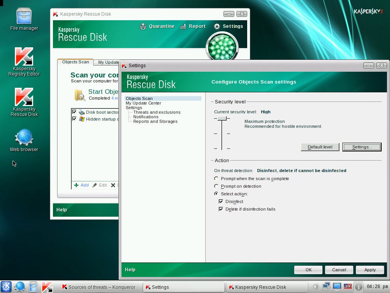
Task: Switch to the My Update Center tab
Action: [x=107, y=62]
